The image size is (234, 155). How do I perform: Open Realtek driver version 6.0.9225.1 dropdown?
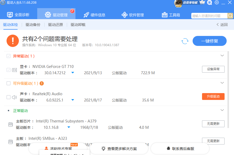(x=73, y=100)
